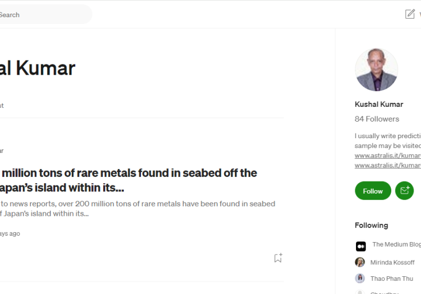Bookmark the rare metals story

click(x=278, y=258)
